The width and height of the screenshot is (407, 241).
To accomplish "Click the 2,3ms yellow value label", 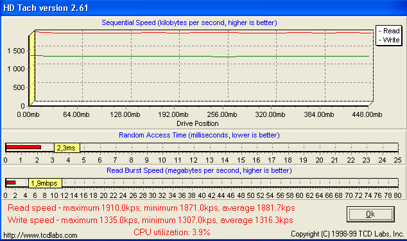I will (x=67, y=148).
